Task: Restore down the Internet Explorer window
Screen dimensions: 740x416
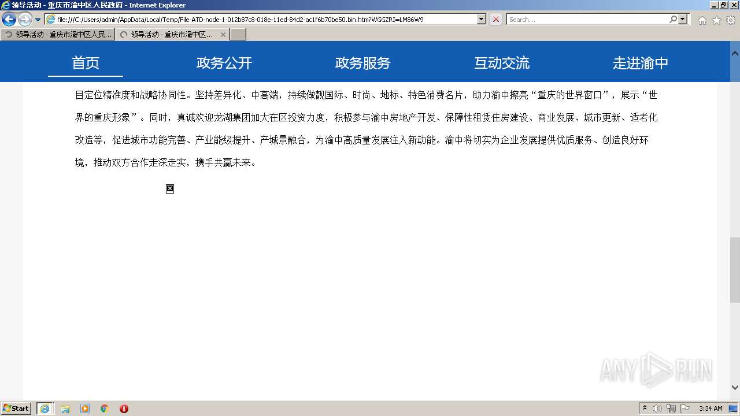Action: point(723,5)
